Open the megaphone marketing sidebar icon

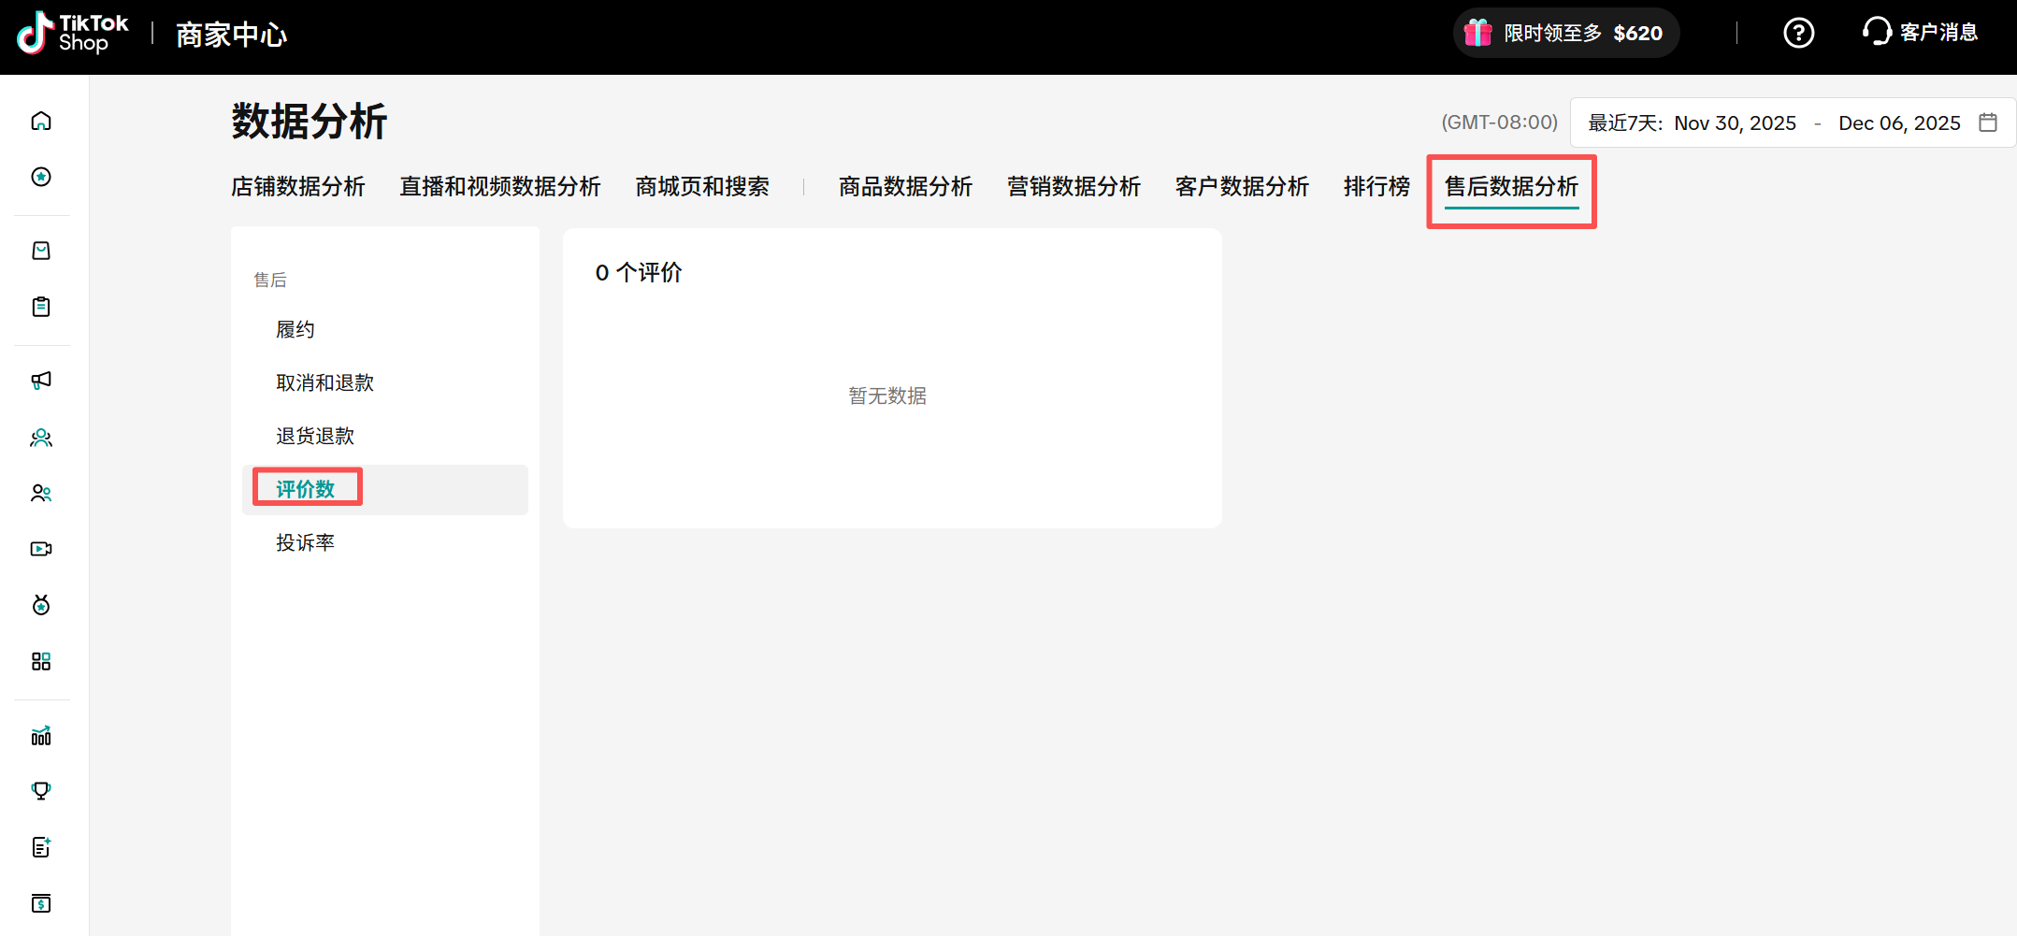41,381
